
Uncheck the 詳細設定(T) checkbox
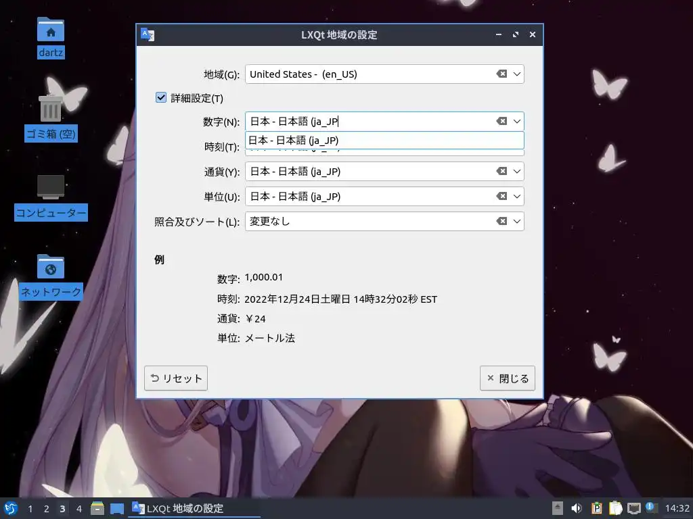tap(161, 97)
